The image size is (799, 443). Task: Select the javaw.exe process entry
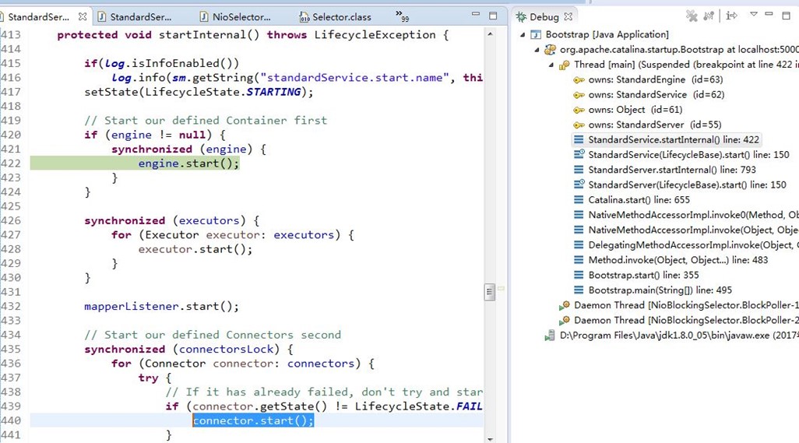[x=679, y=335]
